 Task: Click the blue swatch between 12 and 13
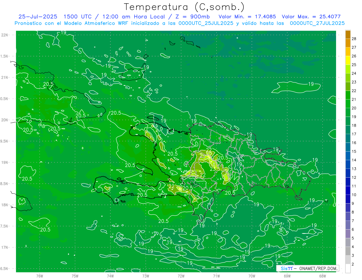[x=348, y=173]
